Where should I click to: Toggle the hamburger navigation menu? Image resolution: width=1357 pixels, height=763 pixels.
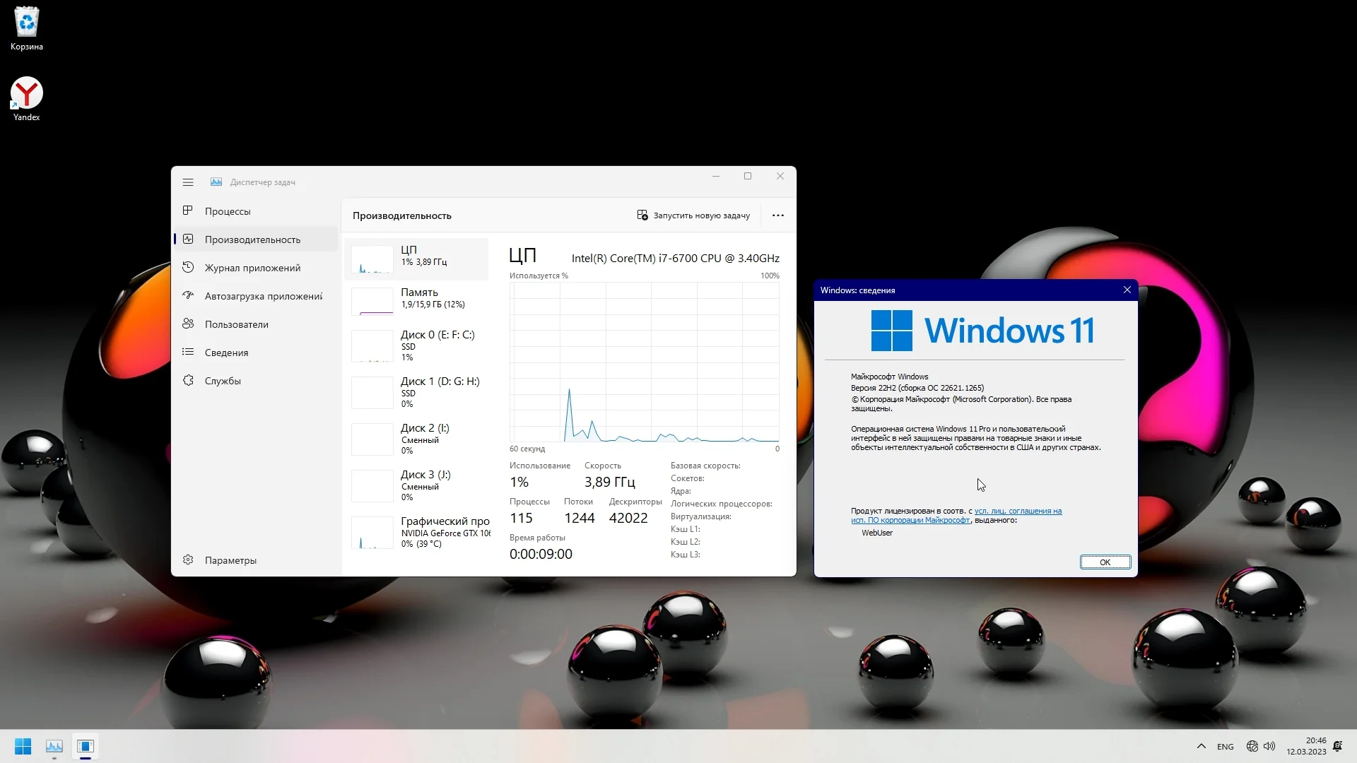tap(188, 182)
